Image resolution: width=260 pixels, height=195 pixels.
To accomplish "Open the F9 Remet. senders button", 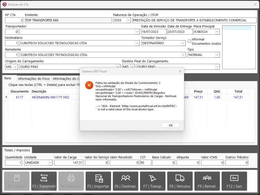I will pos(207,181).
